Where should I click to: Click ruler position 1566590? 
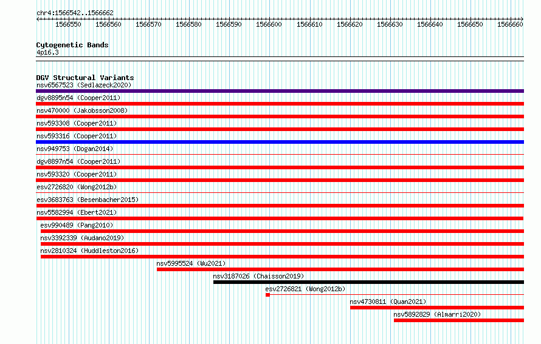229,24
